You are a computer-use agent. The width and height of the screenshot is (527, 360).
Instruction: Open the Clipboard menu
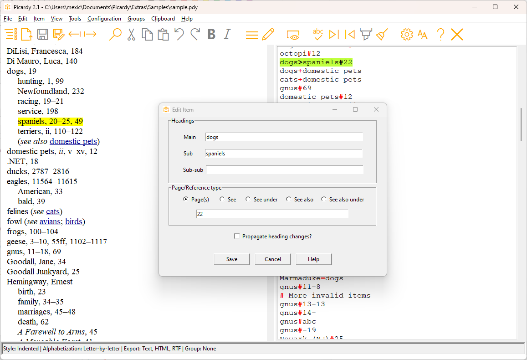(x=163, y=19)
